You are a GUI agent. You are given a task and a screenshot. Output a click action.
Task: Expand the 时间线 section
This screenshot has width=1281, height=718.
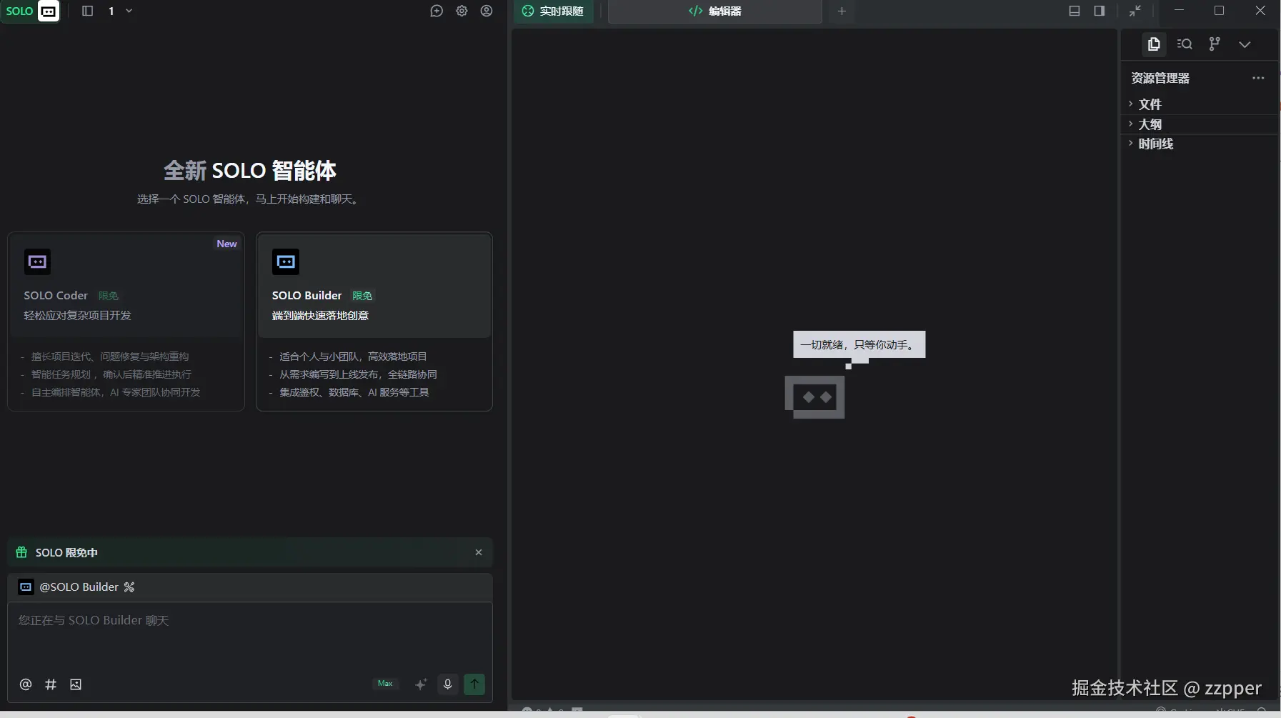coord(1199,144)
